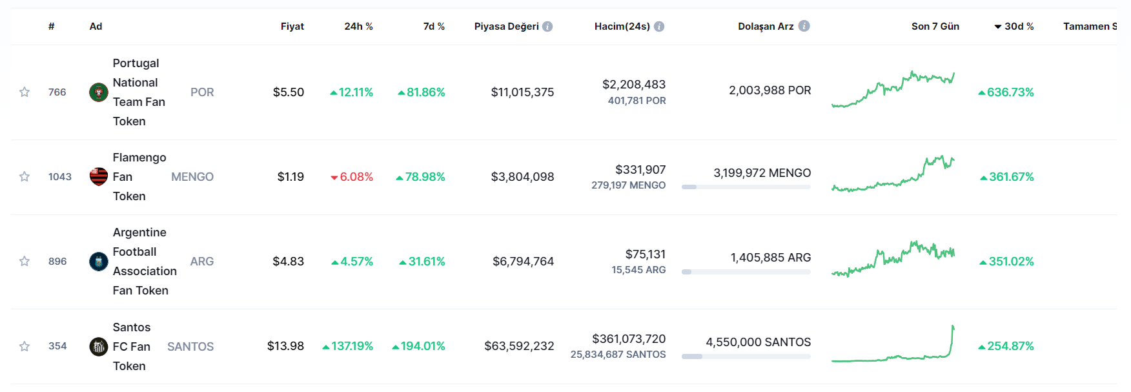Click the Santos FC Fan Token logo
1131x392 pixels.
coord(98,347)
